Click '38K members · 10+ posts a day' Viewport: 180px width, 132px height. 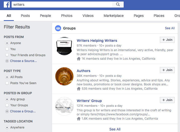coord(99,76)
